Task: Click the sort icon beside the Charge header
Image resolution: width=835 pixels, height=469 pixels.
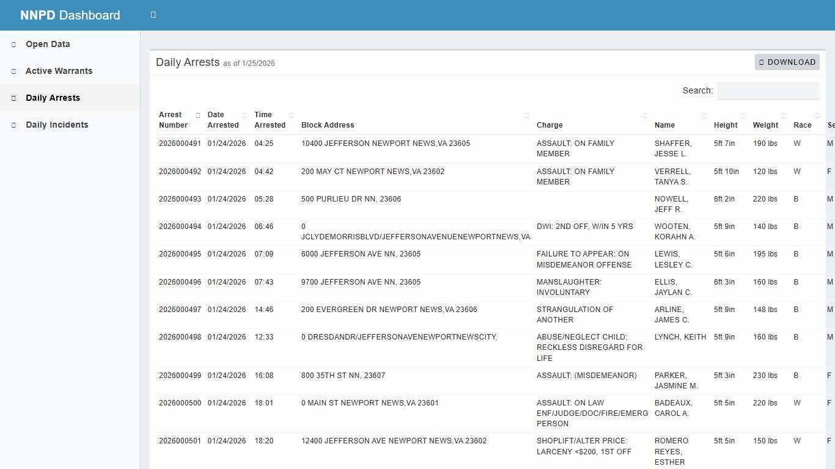Action: pos(644,115)
